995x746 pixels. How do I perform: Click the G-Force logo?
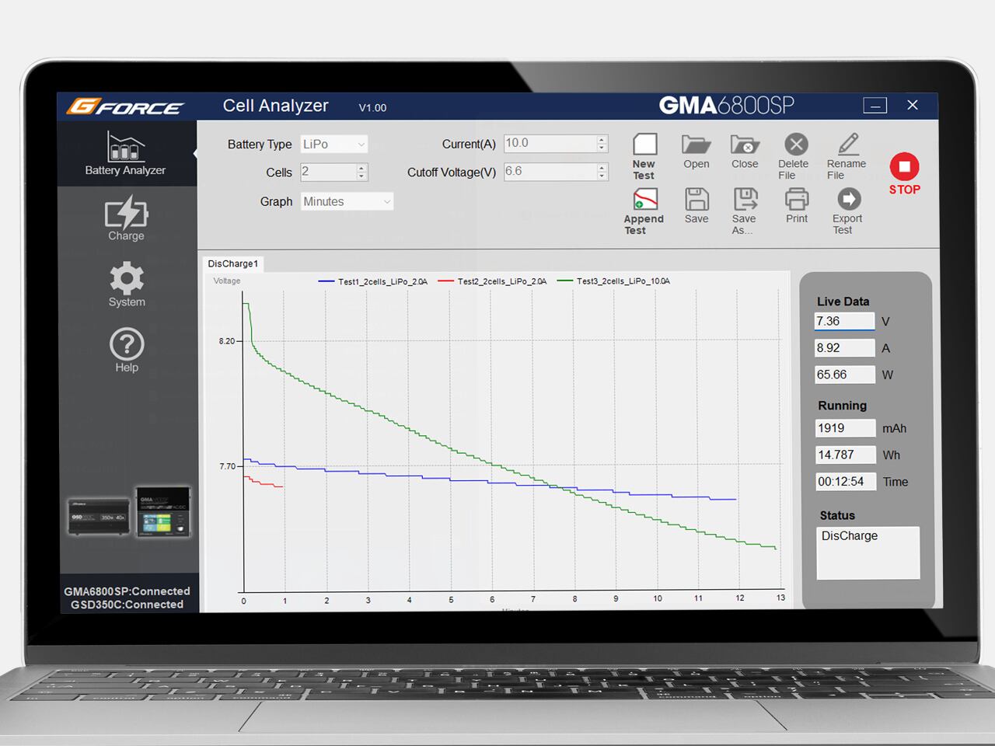tap(124, 106)
